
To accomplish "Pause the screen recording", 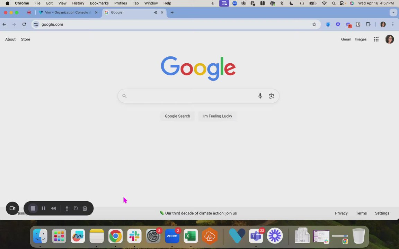I will tap(44, 208).
